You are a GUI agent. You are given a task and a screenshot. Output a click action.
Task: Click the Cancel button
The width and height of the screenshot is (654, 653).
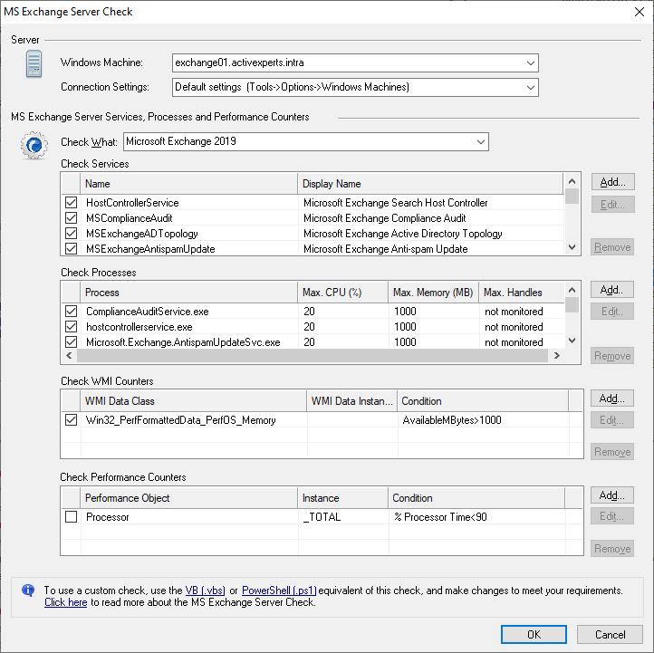[610, 634]
